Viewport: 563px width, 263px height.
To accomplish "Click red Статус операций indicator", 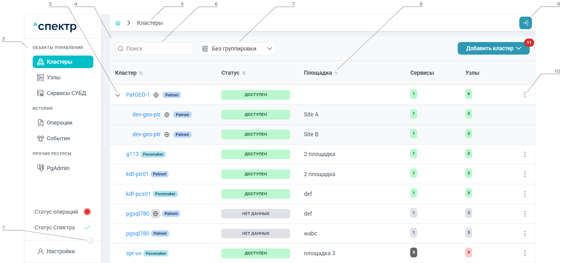I will pyautogui.click(x=87, y=212).
